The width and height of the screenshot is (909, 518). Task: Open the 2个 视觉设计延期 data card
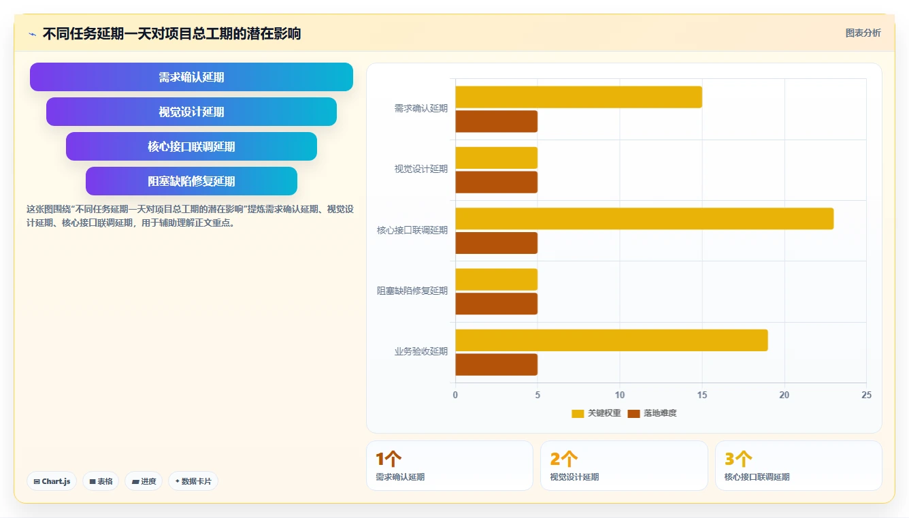click(x=624, y=466)
